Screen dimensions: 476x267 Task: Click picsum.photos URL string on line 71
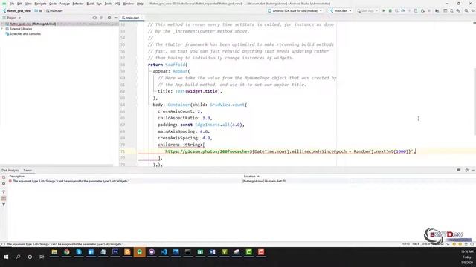click(288, 151)
